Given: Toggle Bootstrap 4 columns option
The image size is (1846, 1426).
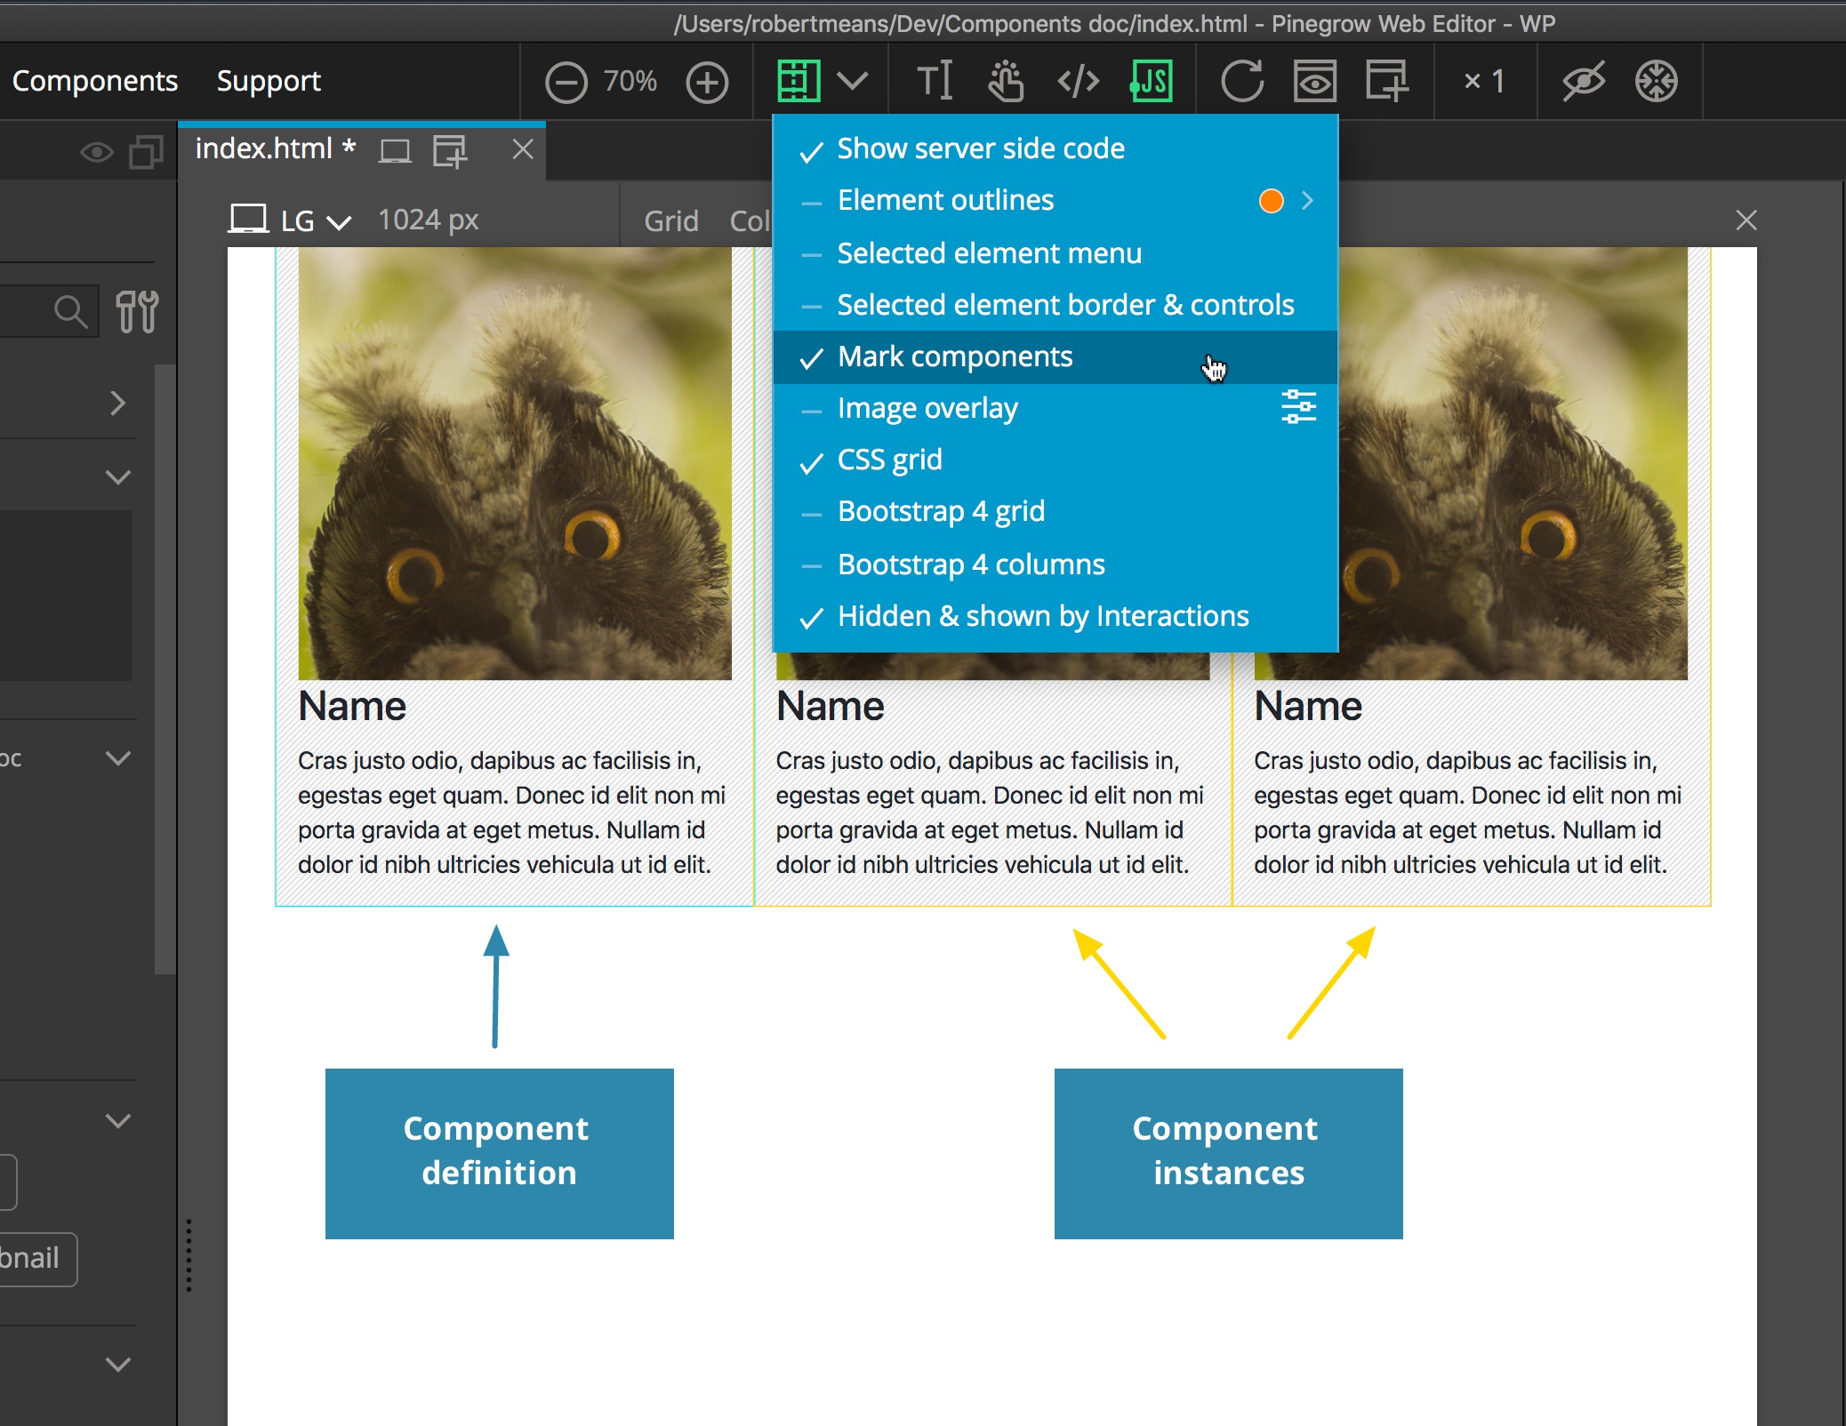Looking at the screenshot, I should [1055, 565].
